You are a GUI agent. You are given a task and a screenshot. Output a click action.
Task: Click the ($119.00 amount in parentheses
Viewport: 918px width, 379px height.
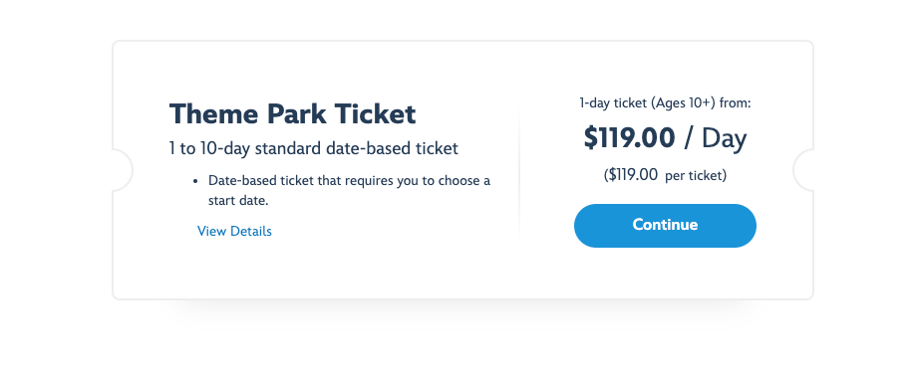631,175
